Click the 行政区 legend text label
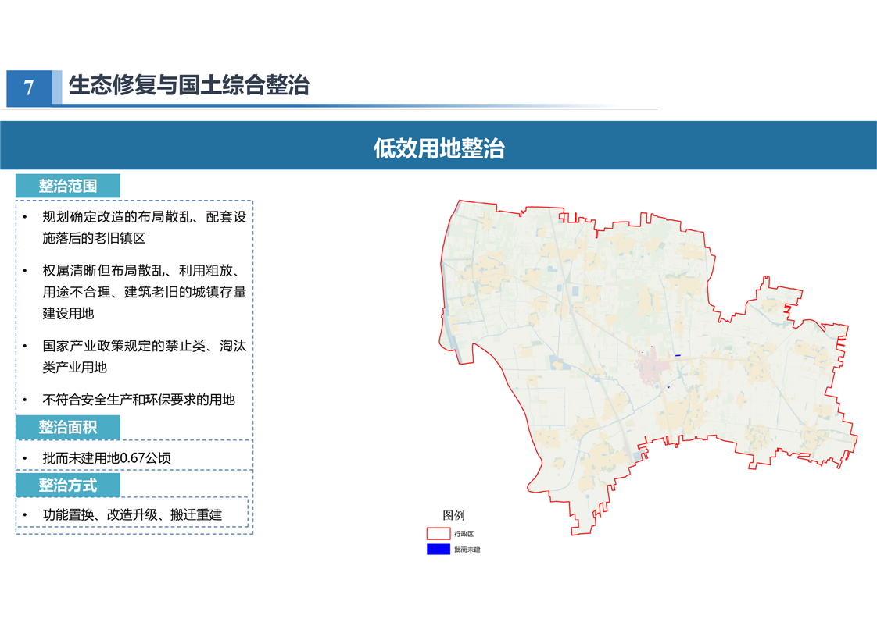This screenshot has height=619, width=877. (x=464, y=534)
